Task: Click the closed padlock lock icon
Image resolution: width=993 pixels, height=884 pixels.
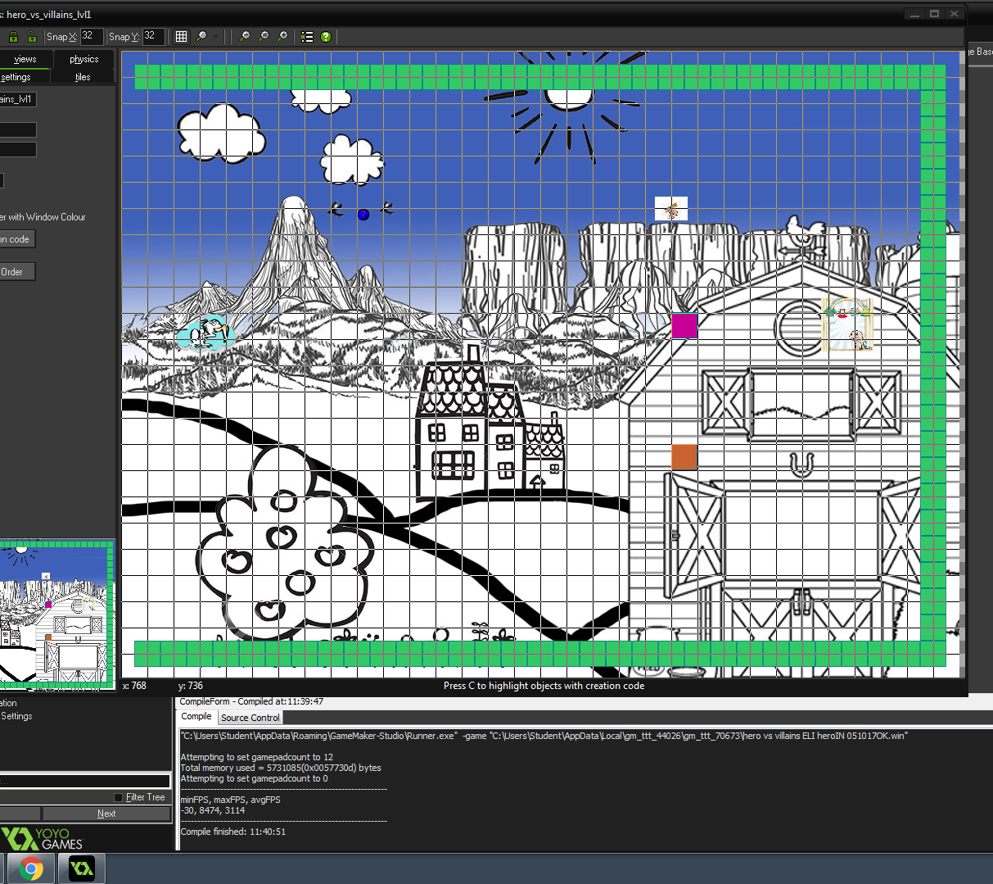Action: [x=14, y=37]
